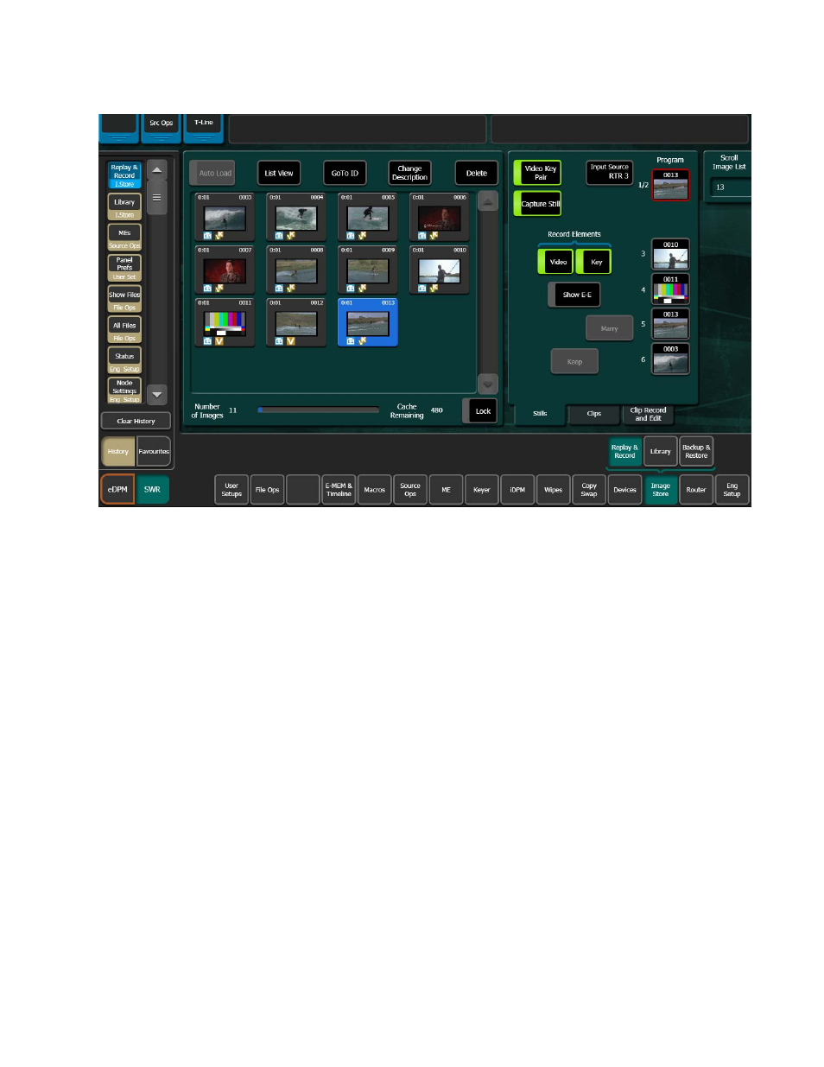Viewport: 824px width, 1067px height.
Task: Open History tab
Action: pyautogui.click(x=118, y=451)
